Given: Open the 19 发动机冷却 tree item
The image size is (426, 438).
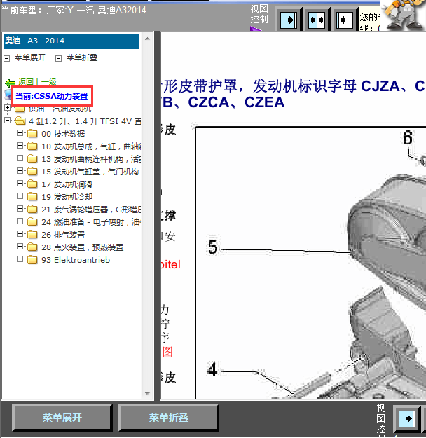Looking at the screenshot, I should [67, 197].
